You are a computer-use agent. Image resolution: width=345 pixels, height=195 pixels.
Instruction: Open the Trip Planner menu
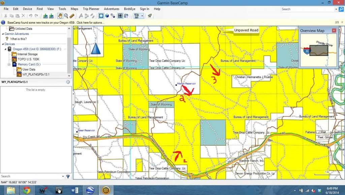[x=91, y=9]
